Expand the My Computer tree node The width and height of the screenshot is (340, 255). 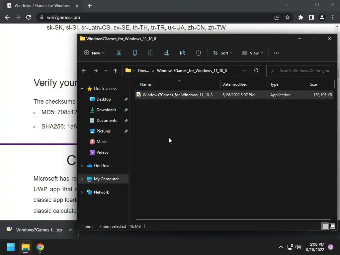point(82,179)
